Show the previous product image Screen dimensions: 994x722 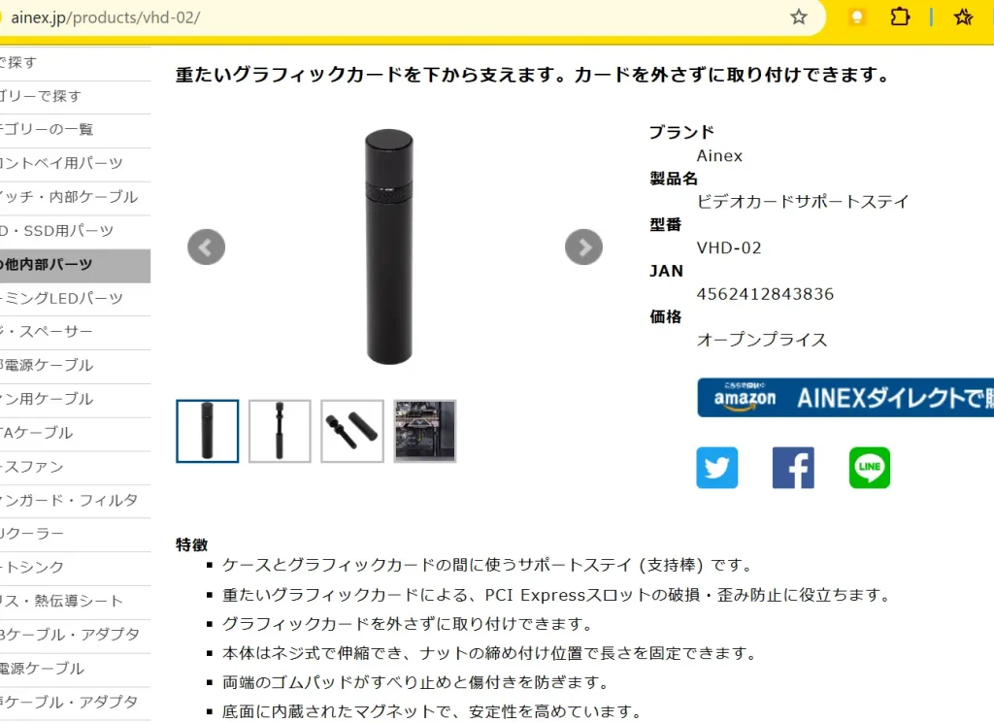(x=206, y=246)
